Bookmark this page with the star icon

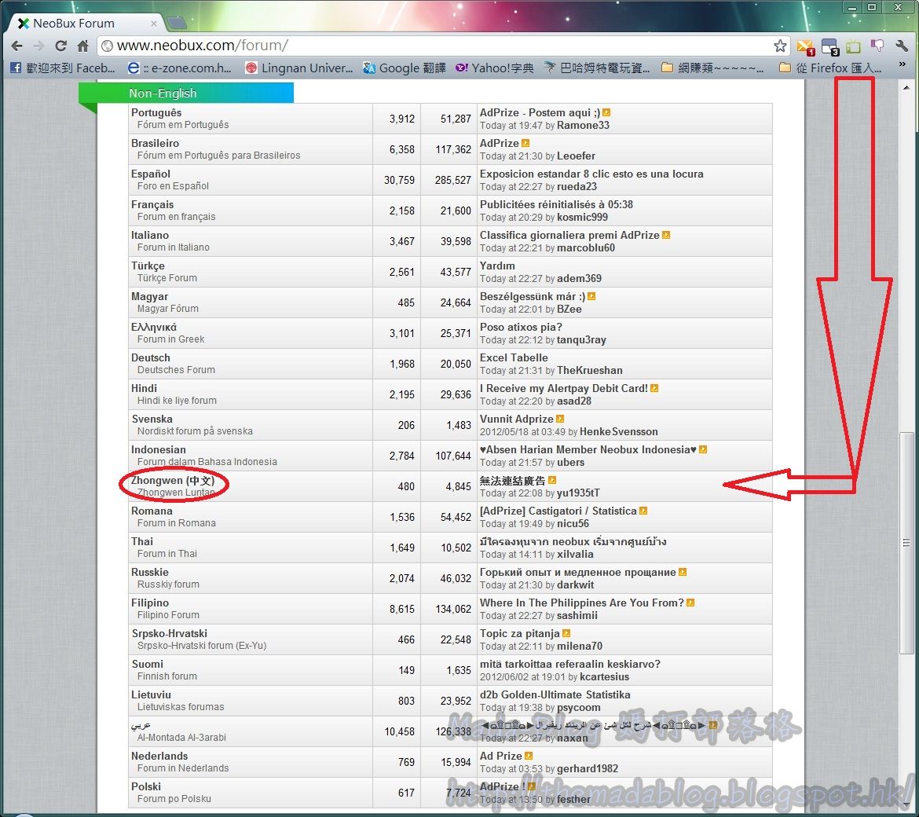[x=780, y=46]
